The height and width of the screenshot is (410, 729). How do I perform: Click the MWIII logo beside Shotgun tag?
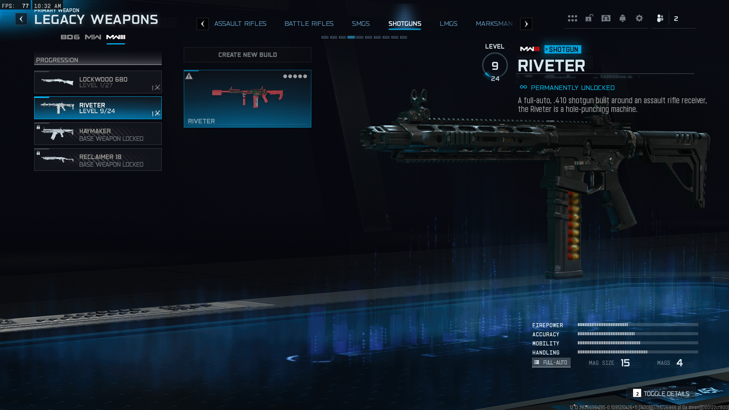tap(530, 49)
